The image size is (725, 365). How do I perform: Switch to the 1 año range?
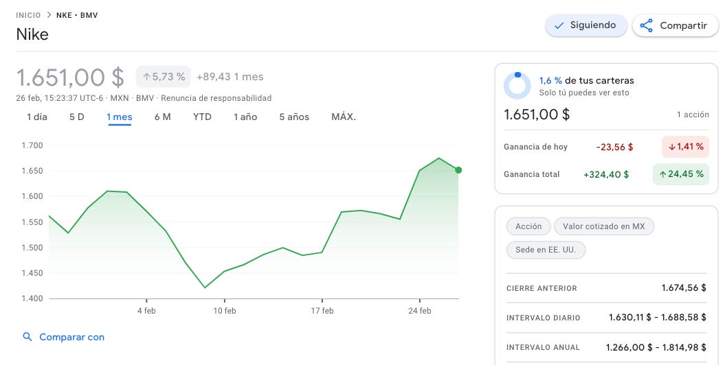coord(245,117)
